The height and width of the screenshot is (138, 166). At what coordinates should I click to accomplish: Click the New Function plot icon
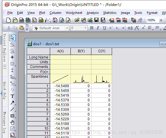[x=48, y=20]
